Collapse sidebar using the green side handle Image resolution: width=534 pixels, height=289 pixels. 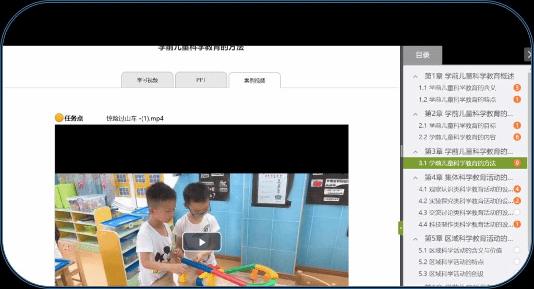(400, 228)
